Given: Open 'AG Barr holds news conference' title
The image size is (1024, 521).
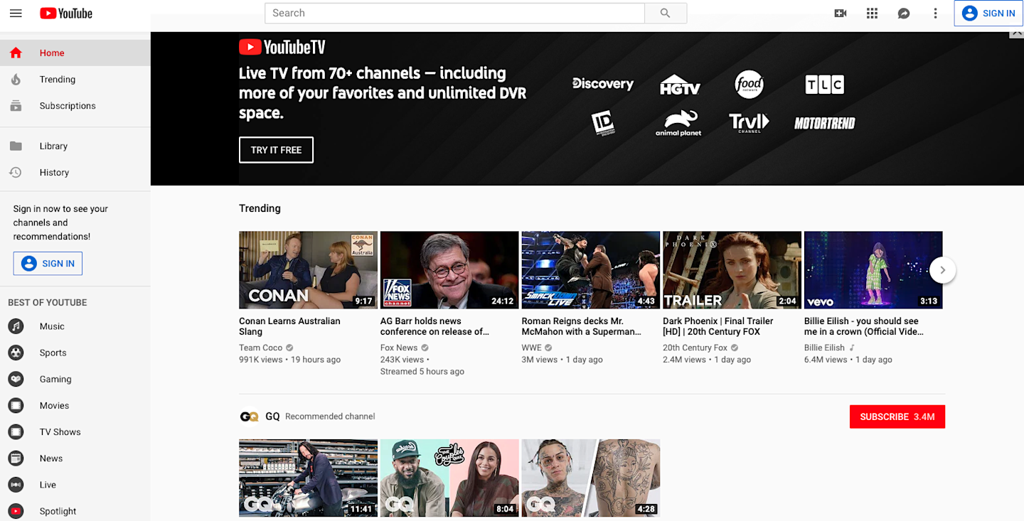Looking at the screenshot, I should [434, 326].
